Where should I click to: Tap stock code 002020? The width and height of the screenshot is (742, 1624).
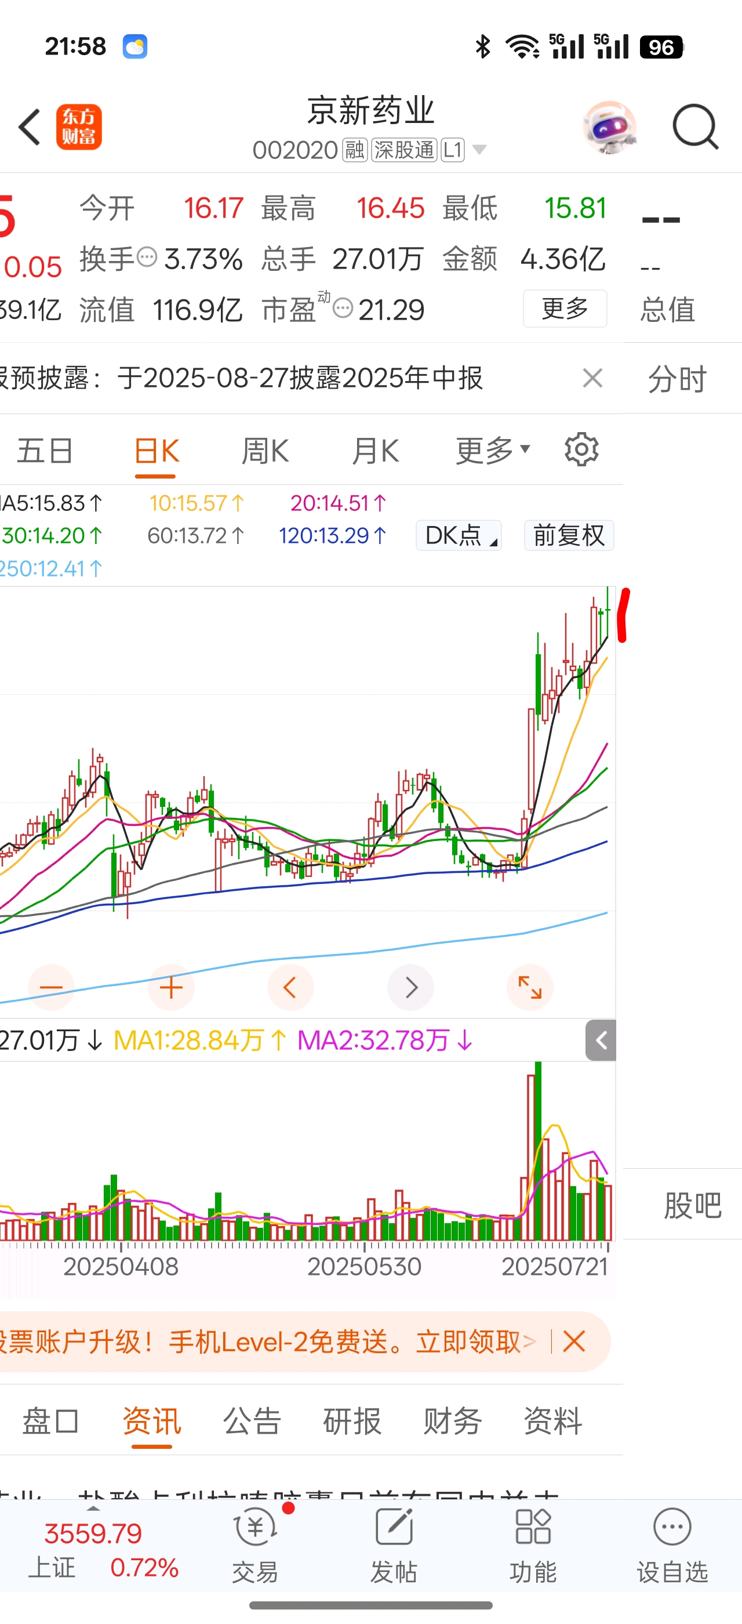tap(296, 150)
